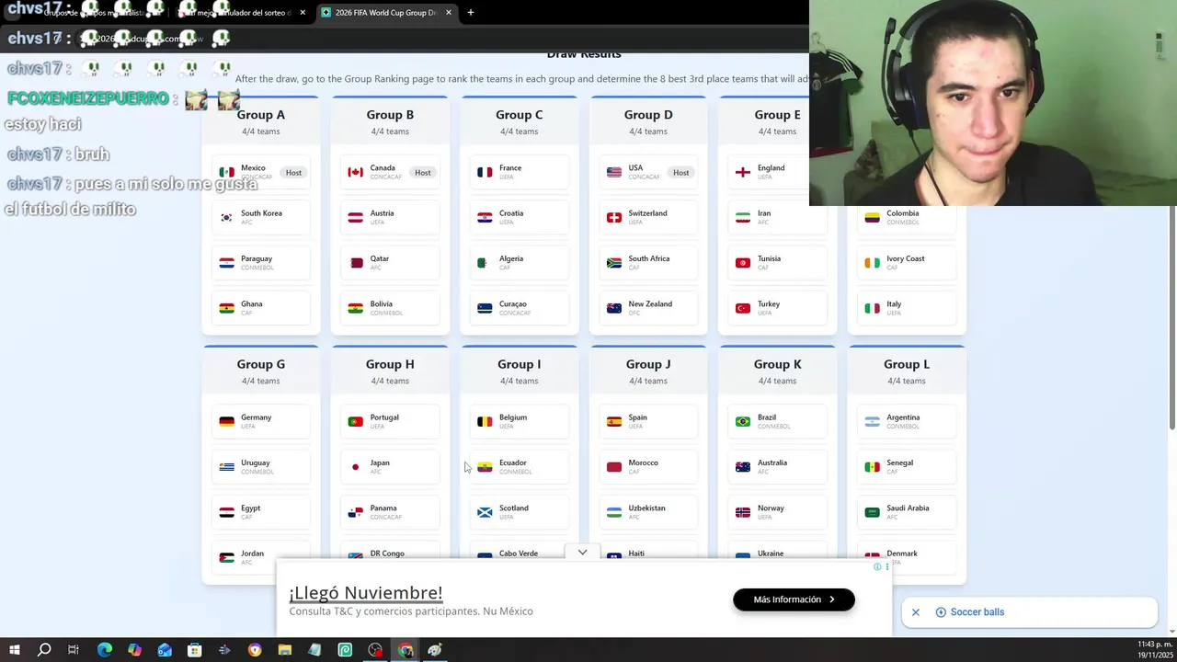
Task: Click USA flag in Group D
Action: click(614, 172)
